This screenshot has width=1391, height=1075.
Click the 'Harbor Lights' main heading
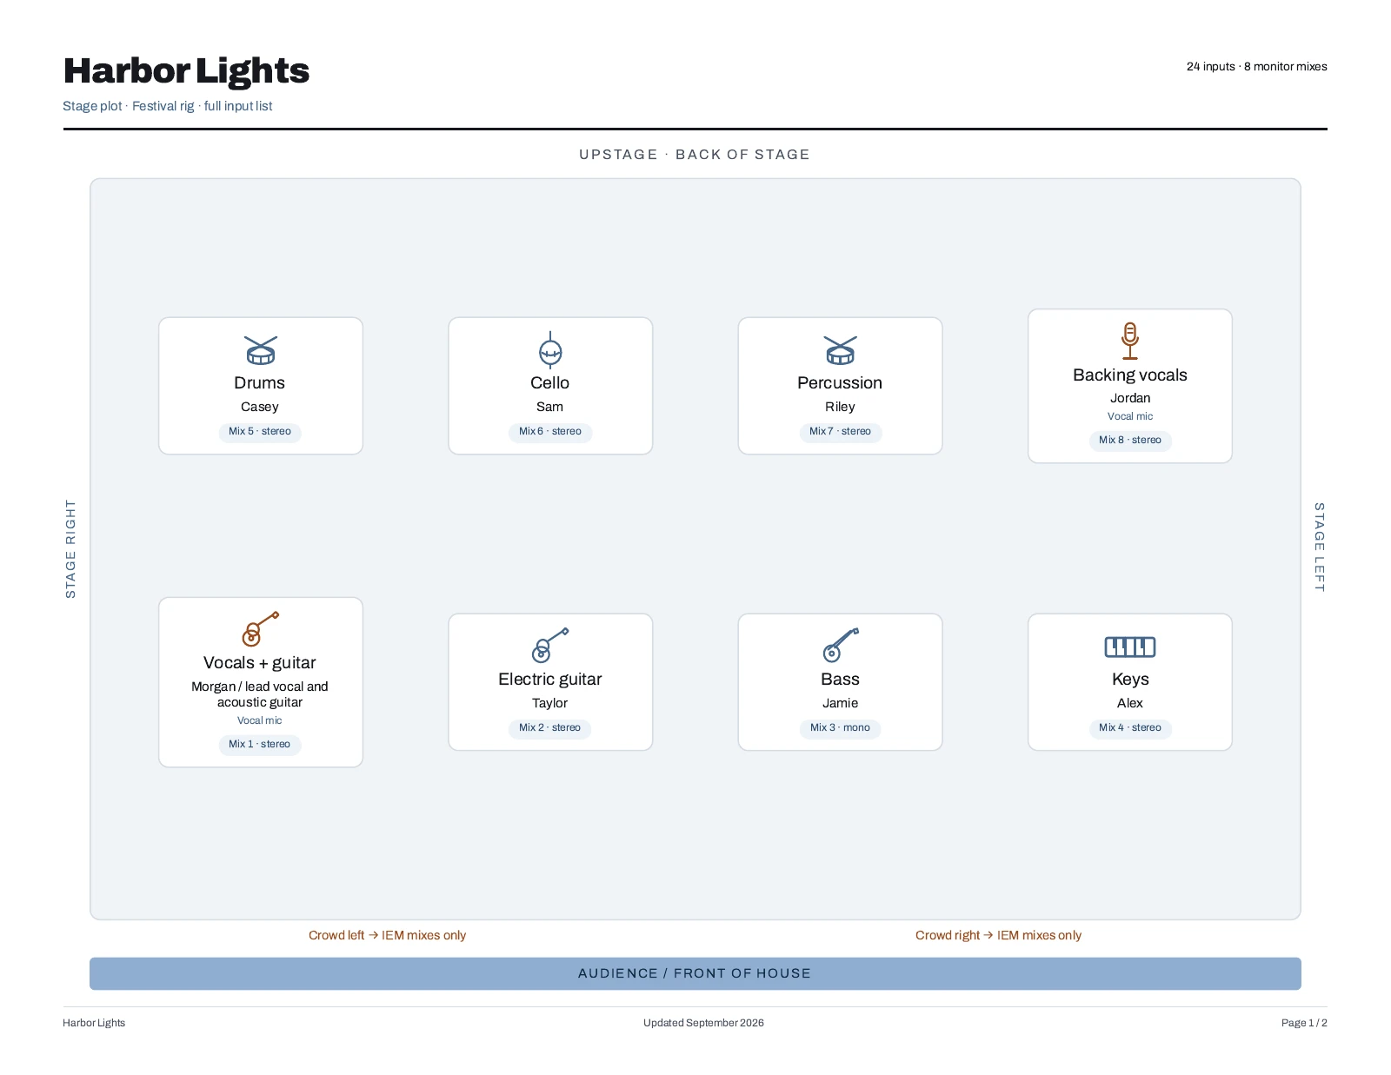[x=186, y=71]
